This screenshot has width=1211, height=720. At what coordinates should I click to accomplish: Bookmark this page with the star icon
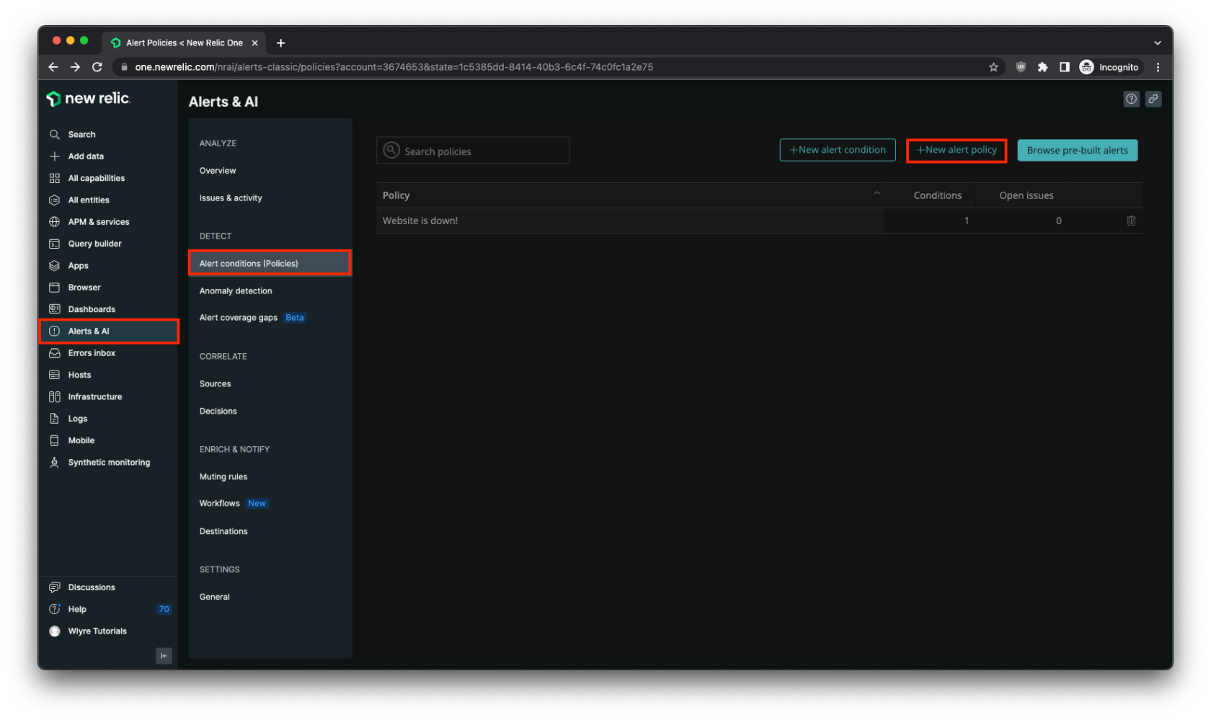[993, 67]
